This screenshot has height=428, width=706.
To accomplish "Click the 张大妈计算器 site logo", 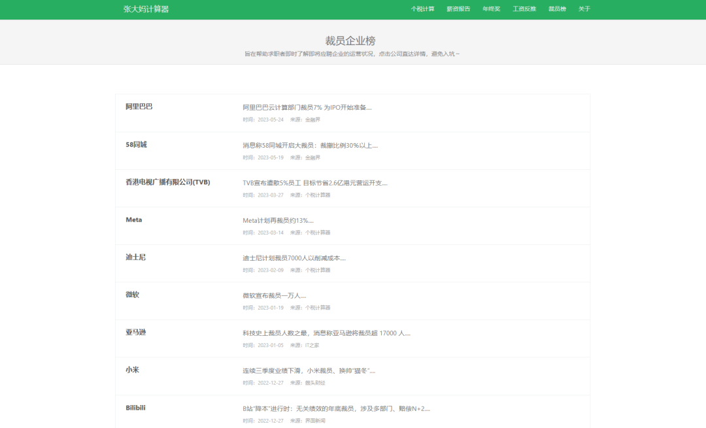I will point(146,9).
